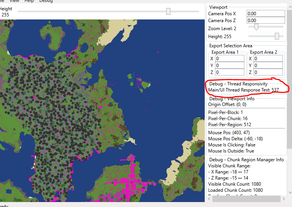The height and width of the screenshot is (207, 292).
Task: Click the 'Loaded Chunk Count: 1080' text
Action: (x=235, y=190)
